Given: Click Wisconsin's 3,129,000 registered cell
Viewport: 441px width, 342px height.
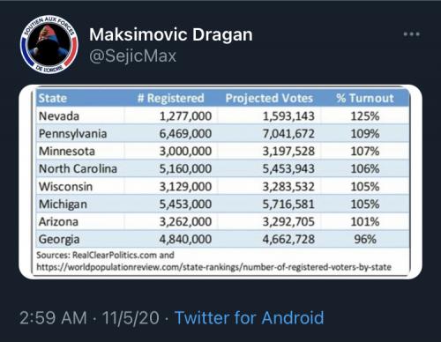Looking at the screenshot, I should [x=185, y=187].
